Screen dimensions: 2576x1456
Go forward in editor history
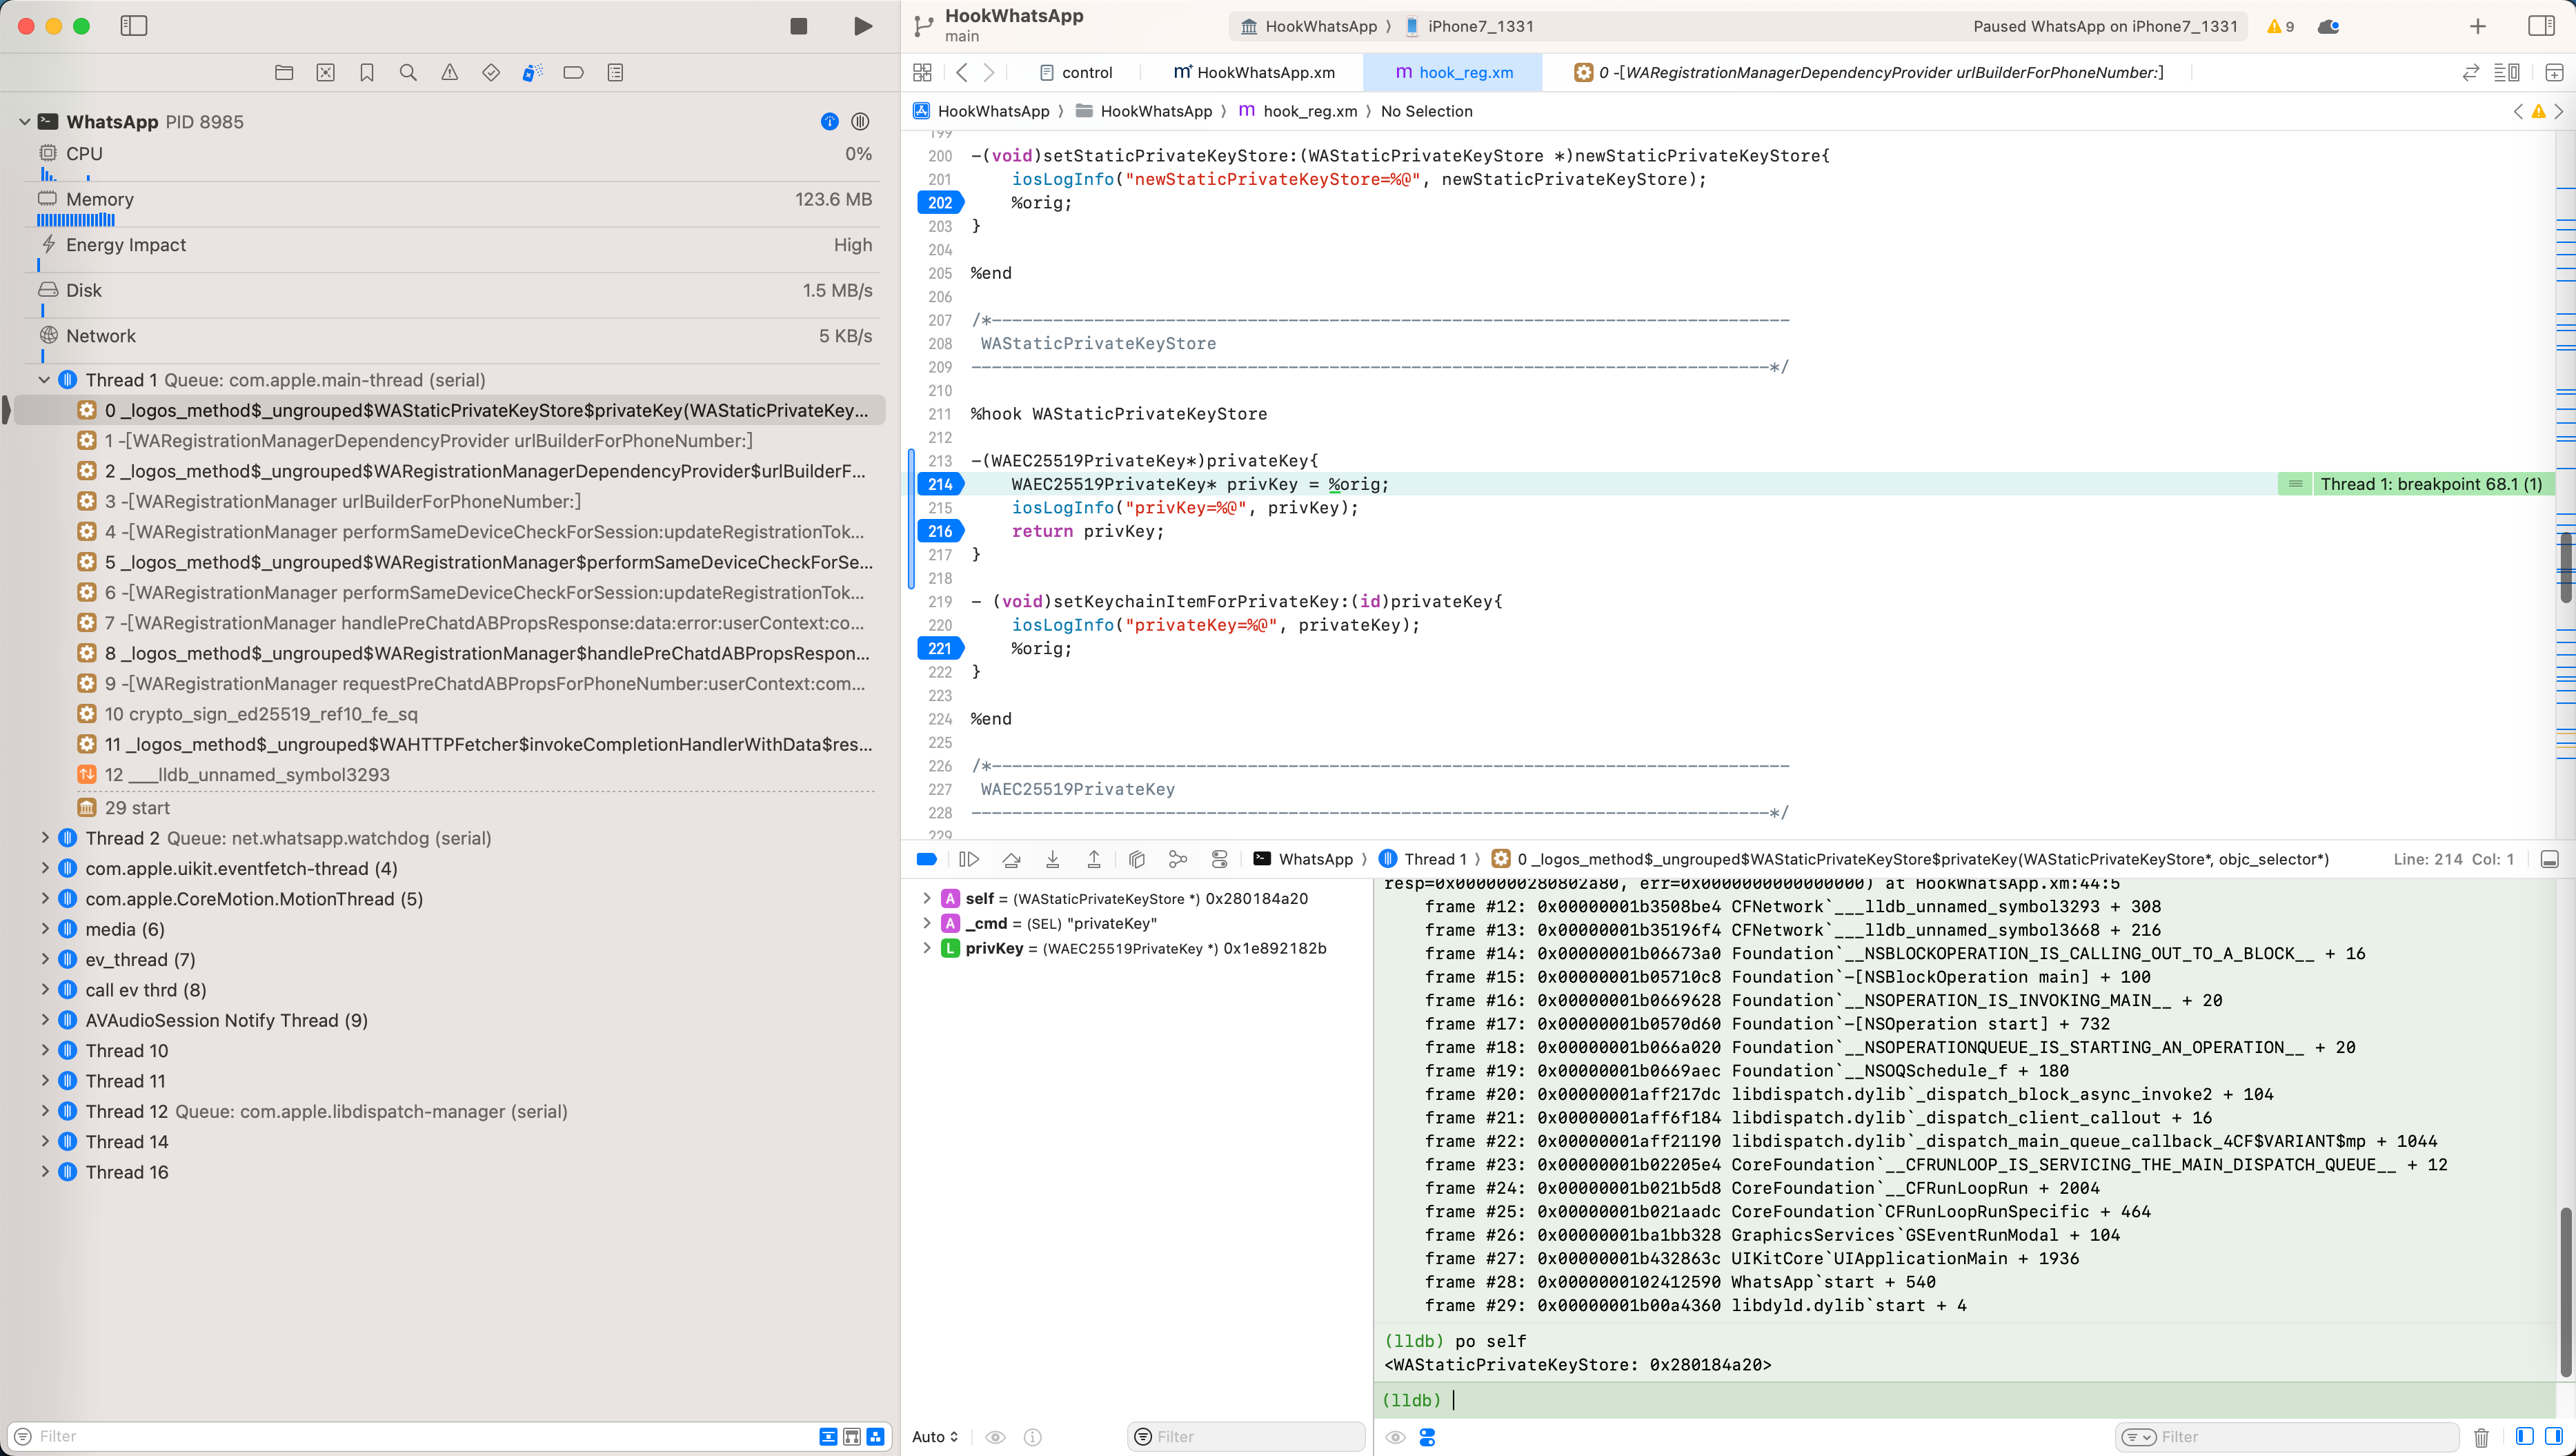pyautogui.click(x=989, y=72)
